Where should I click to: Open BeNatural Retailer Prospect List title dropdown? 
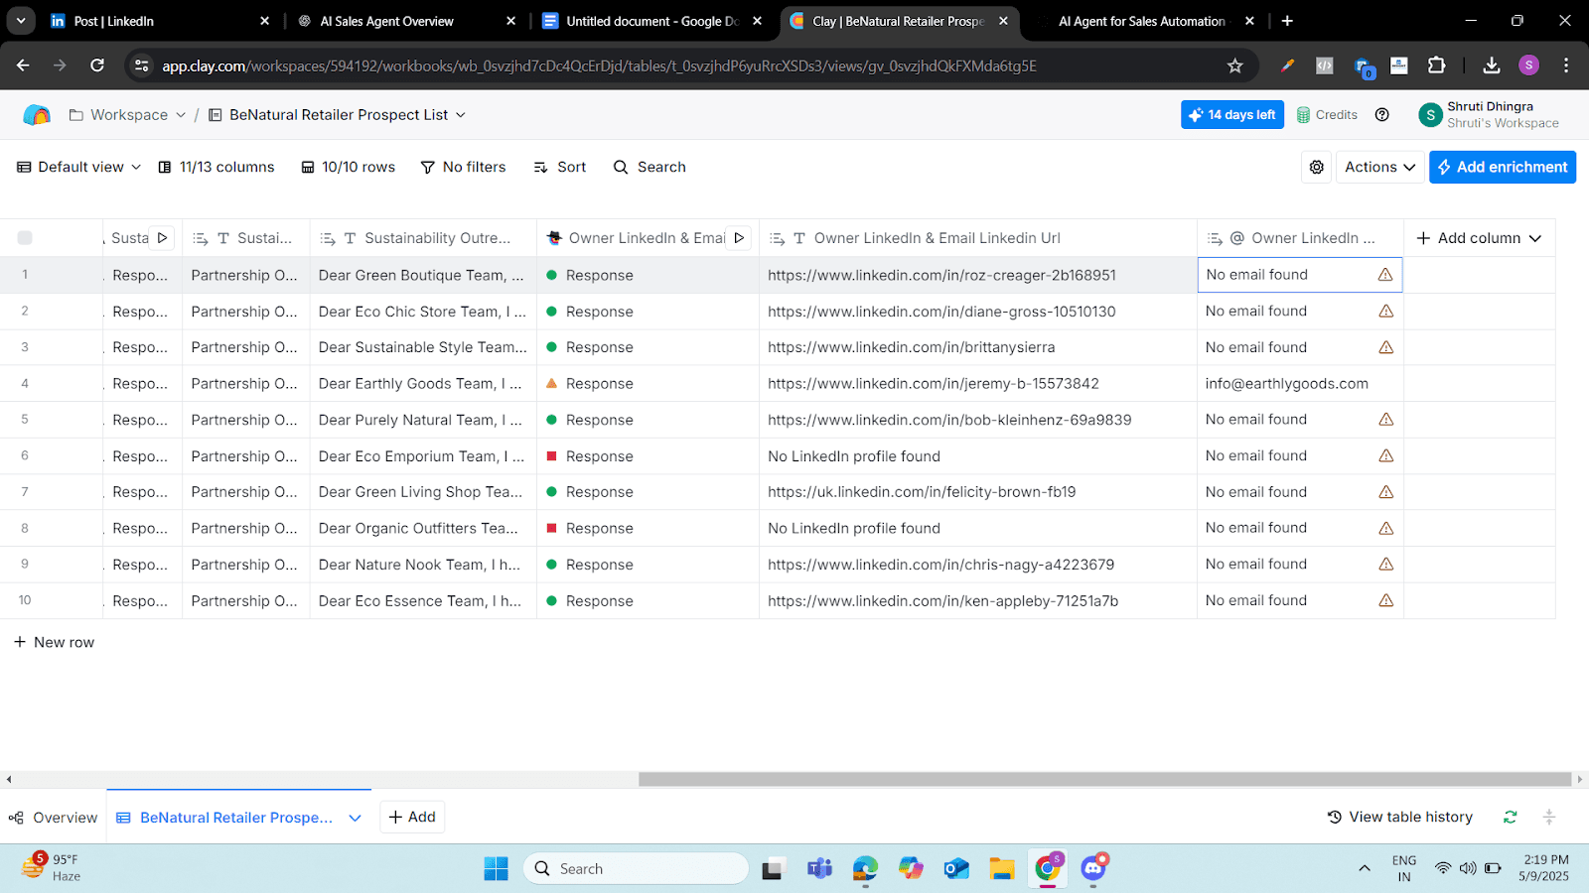[461, 115]
